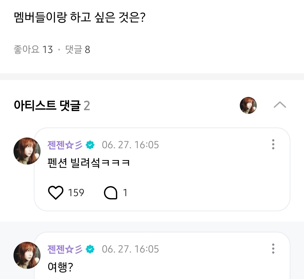This screenshot has width=304, height=279.
Task: Tap the verified badge on the '여행?' comment
Action: click(x=90, y=249)
